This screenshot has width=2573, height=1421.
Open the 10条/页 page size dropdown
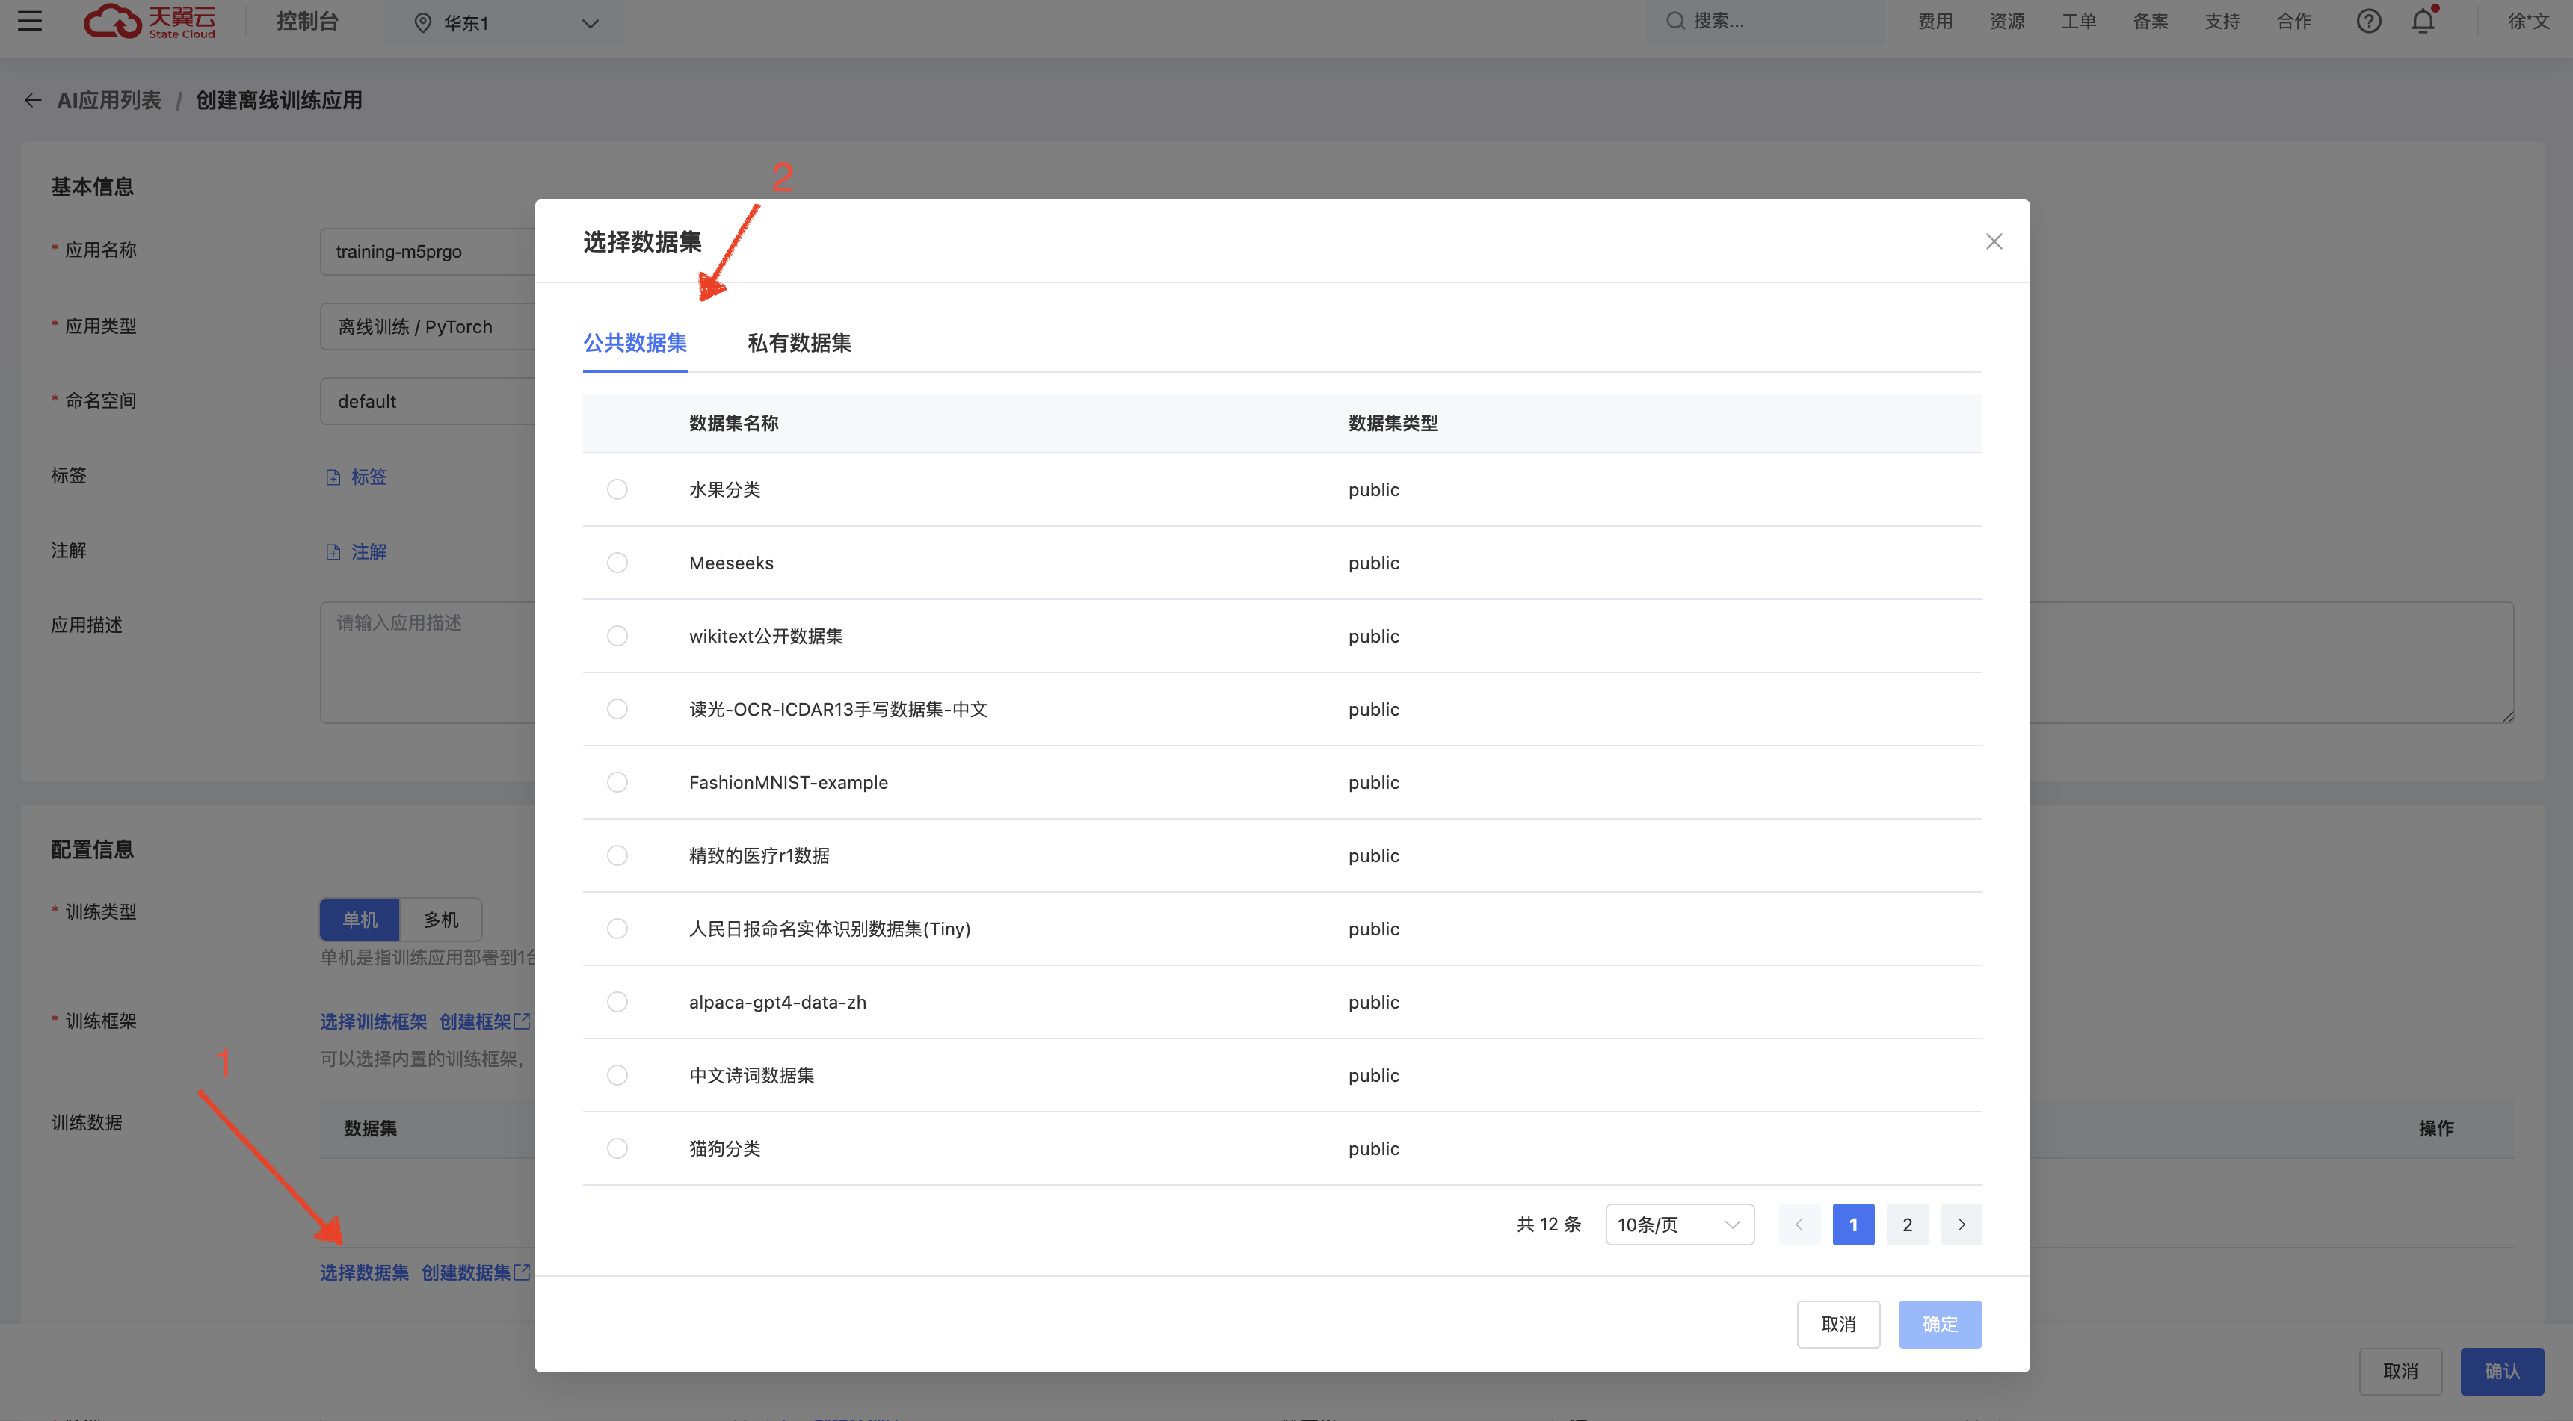[1679, 1225]
